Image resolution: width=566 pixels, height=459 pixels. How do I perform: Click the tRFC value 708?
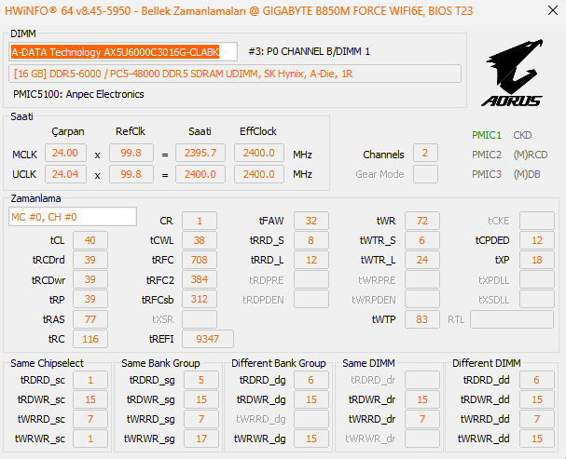click(200, 260)
